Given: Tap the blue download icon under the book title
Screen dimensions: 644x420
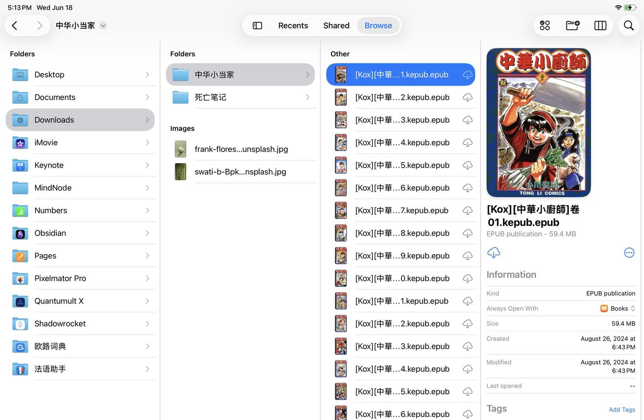Looking at the screenshot, I should pyautogui.click(x=494, y=252).
